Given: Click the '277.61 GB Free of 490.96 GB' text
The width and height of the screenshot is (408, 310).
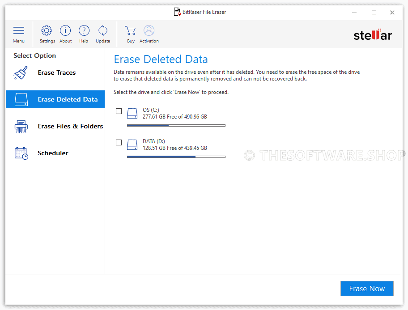Looking at the screenshot, I should [x=175, y=117].
